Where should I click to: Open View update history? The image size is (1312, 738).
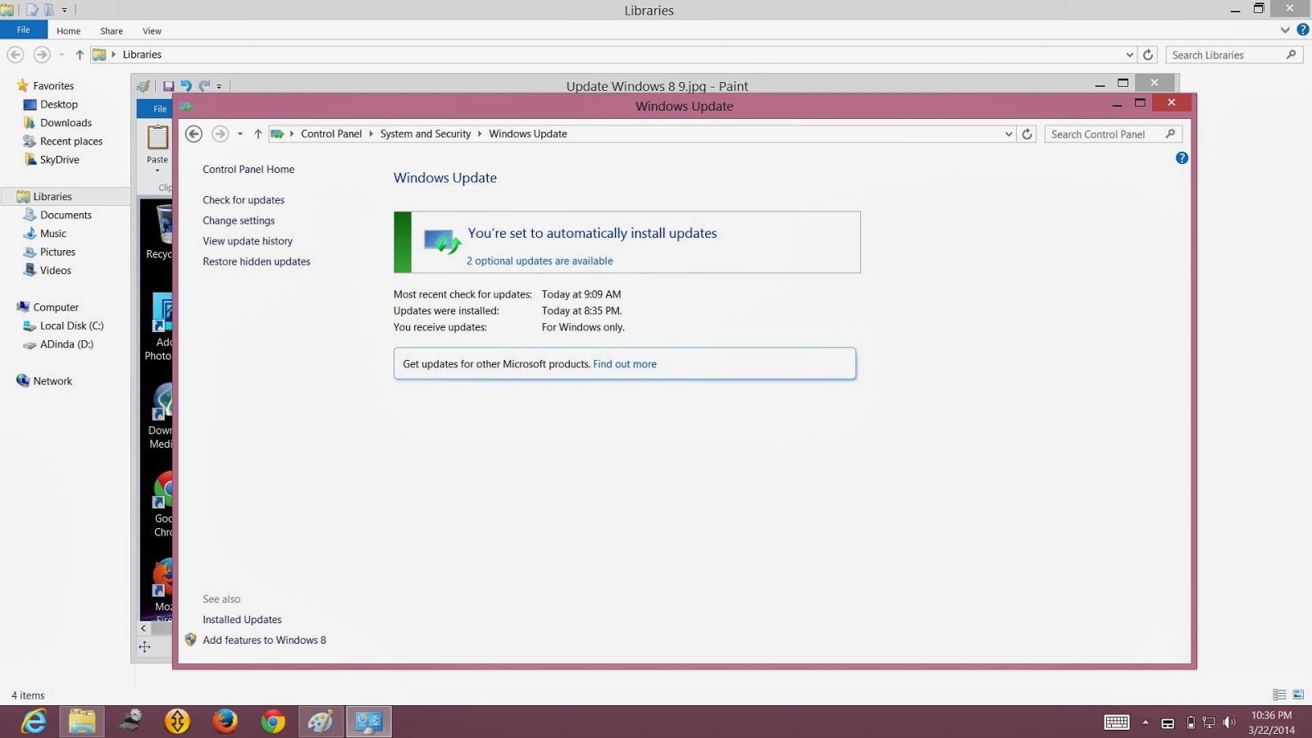pos(248,241)
